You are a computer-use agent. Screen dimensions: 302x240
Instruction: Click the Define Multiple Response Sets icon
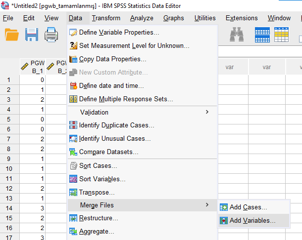(x=73, y=99)
